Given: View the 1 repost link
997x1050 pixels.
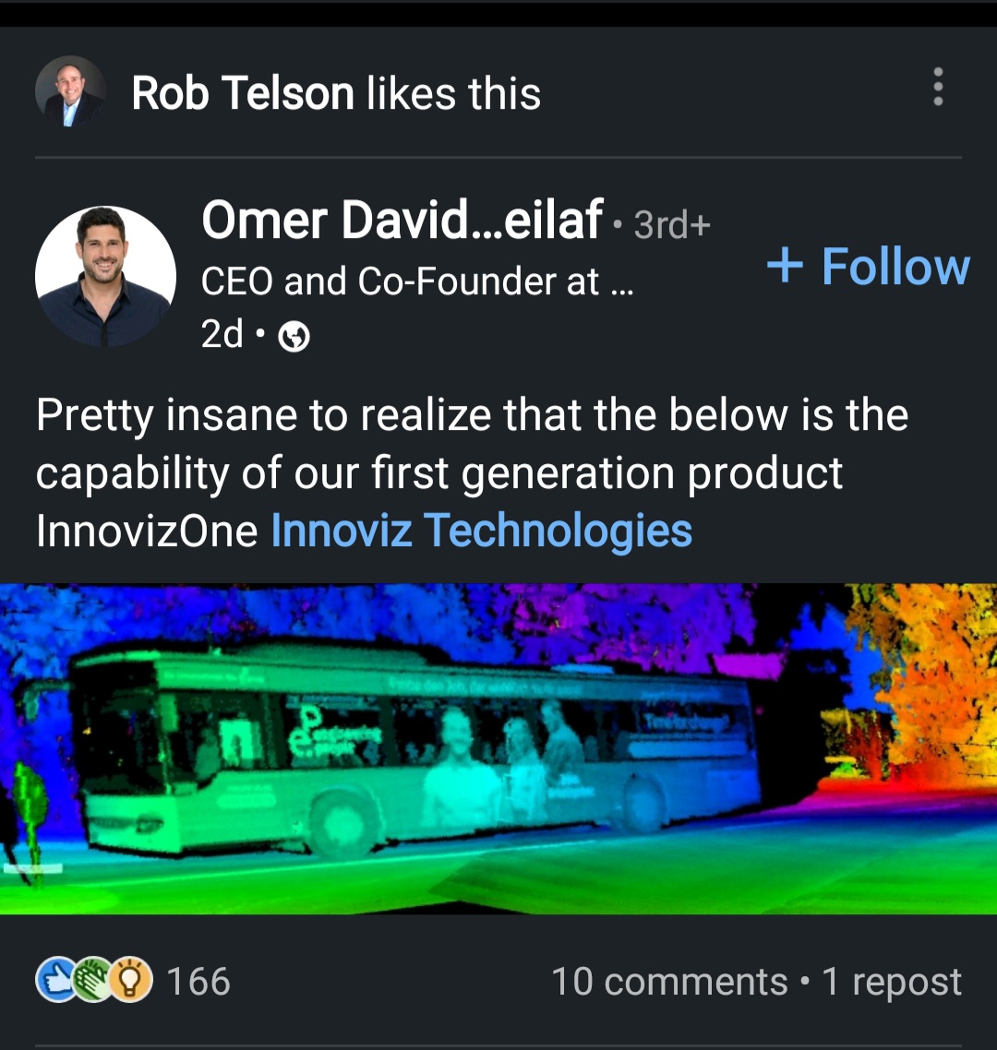Looking at the screenshot, I should 892,982.
